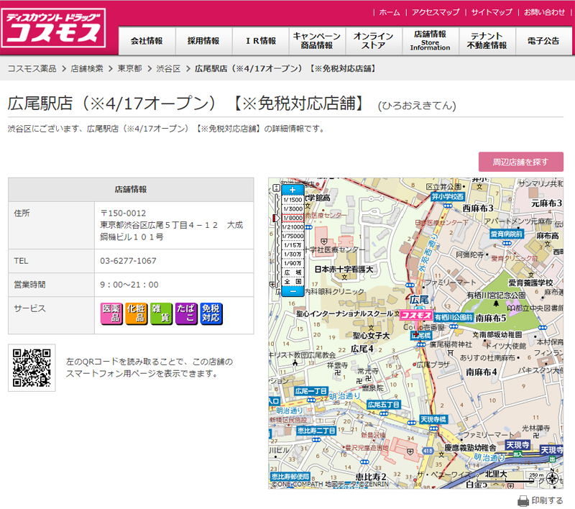Viewport: 575px width, 509px height.
Task: Open the サイトマップ link in header
Action: click(492, 12)
